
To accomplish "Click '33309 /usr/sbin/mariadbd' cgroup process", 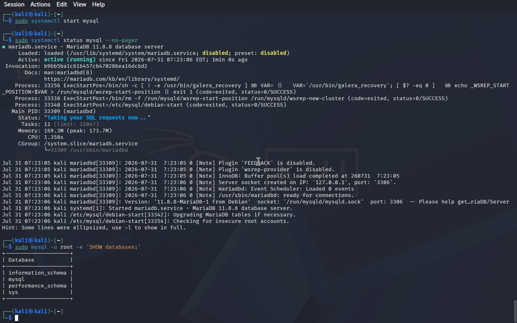I will tap(89, 150).
